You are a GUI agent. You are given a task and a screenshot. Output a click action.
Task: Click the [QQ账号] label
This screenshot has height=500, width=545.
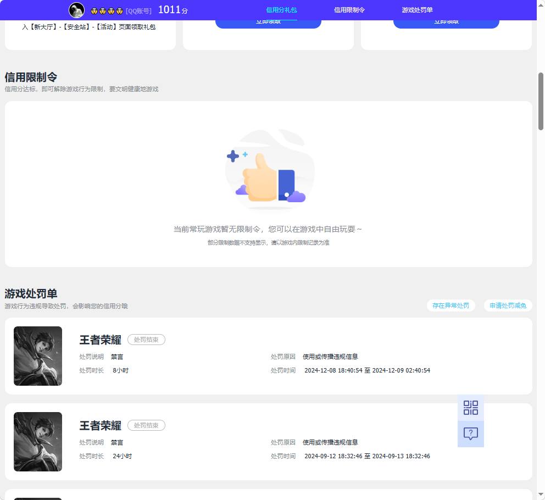[138, 11]
